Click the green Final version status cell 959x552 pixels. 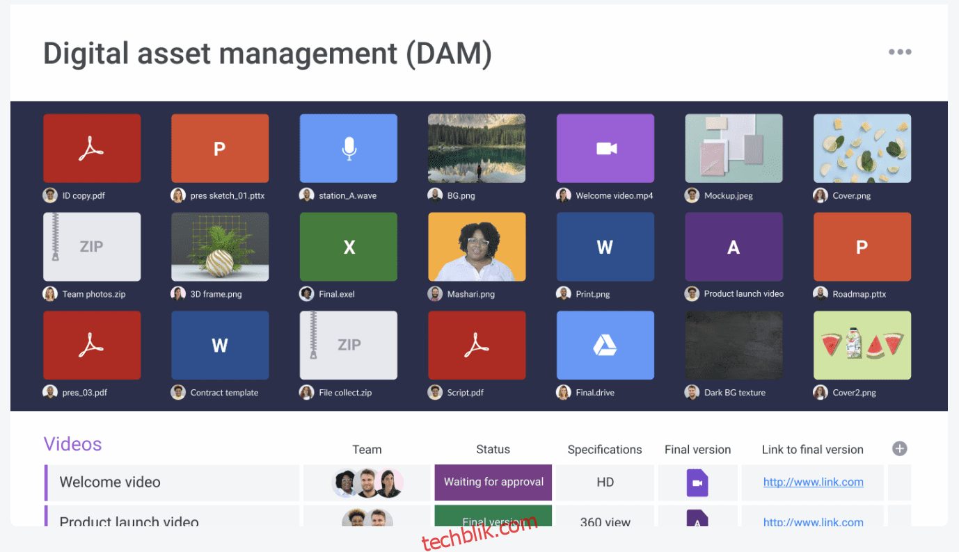pyautogui.click(x=493, y=516)
